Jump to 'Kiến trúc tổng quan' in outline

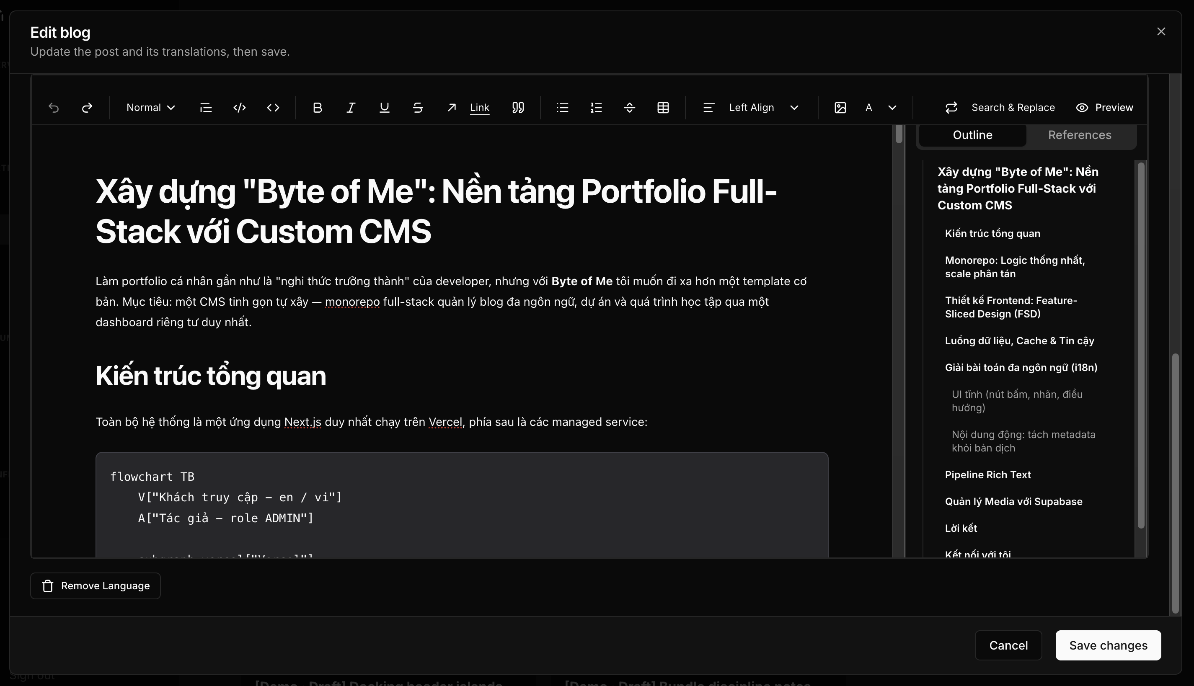[992, 234]
